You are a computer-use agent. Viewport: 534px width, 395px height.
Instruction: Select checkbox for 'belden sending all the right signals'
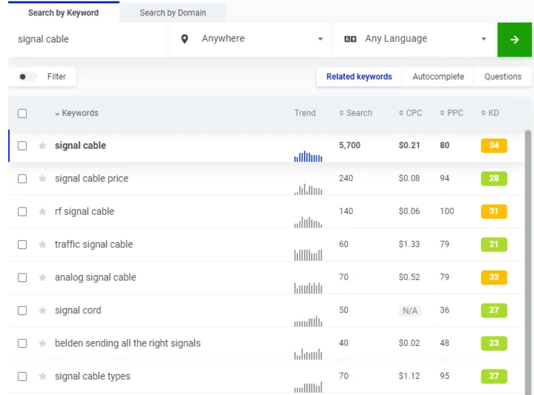pos(23,343)
